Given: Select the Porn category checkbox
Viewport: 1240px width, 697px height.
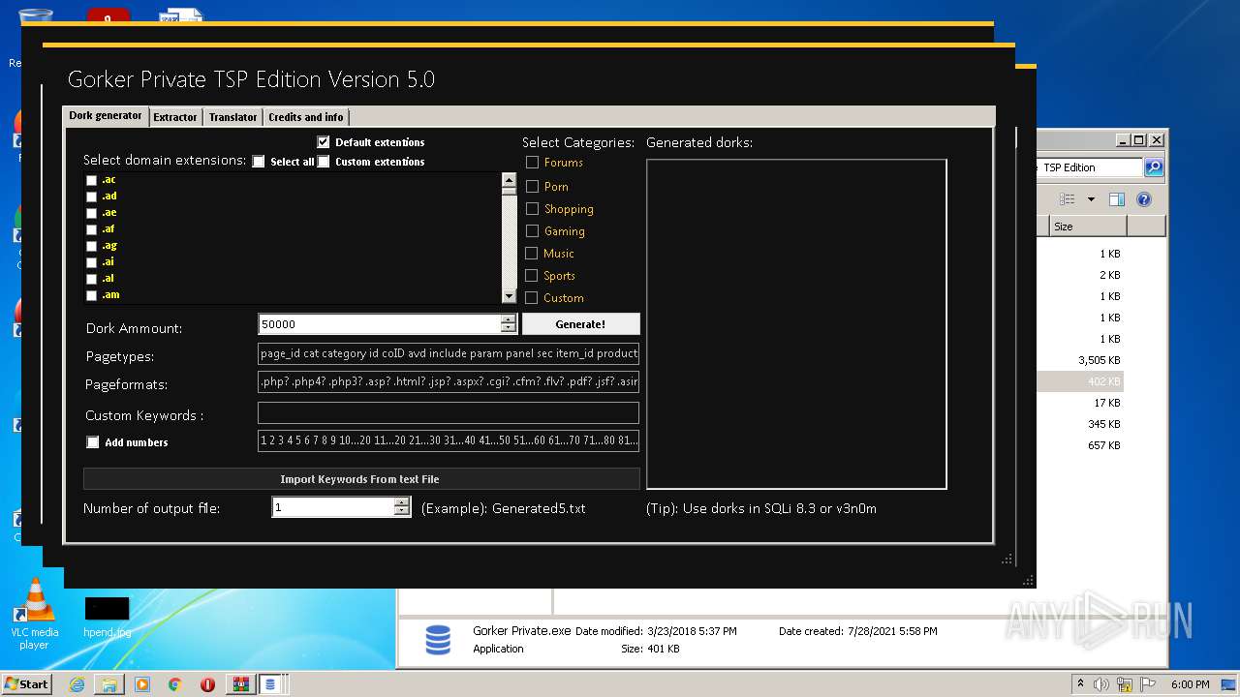Looking at the screenshot, I should click(532, 186).
